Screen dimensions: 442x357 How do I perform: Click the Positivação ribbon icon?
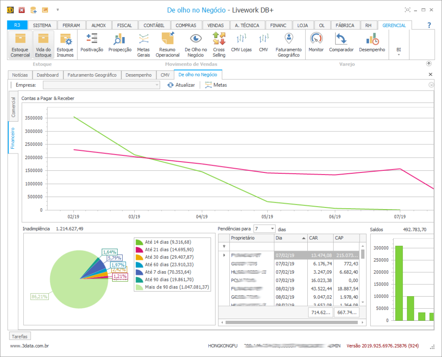click(x=92, y=43)
